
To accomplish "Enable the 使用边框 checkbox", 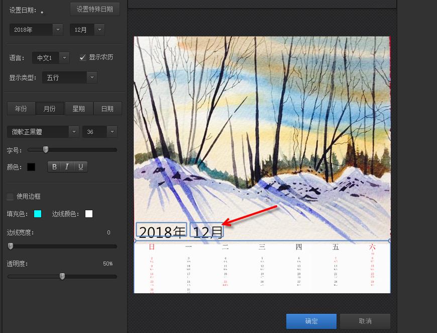I will [x=10, y=197].
